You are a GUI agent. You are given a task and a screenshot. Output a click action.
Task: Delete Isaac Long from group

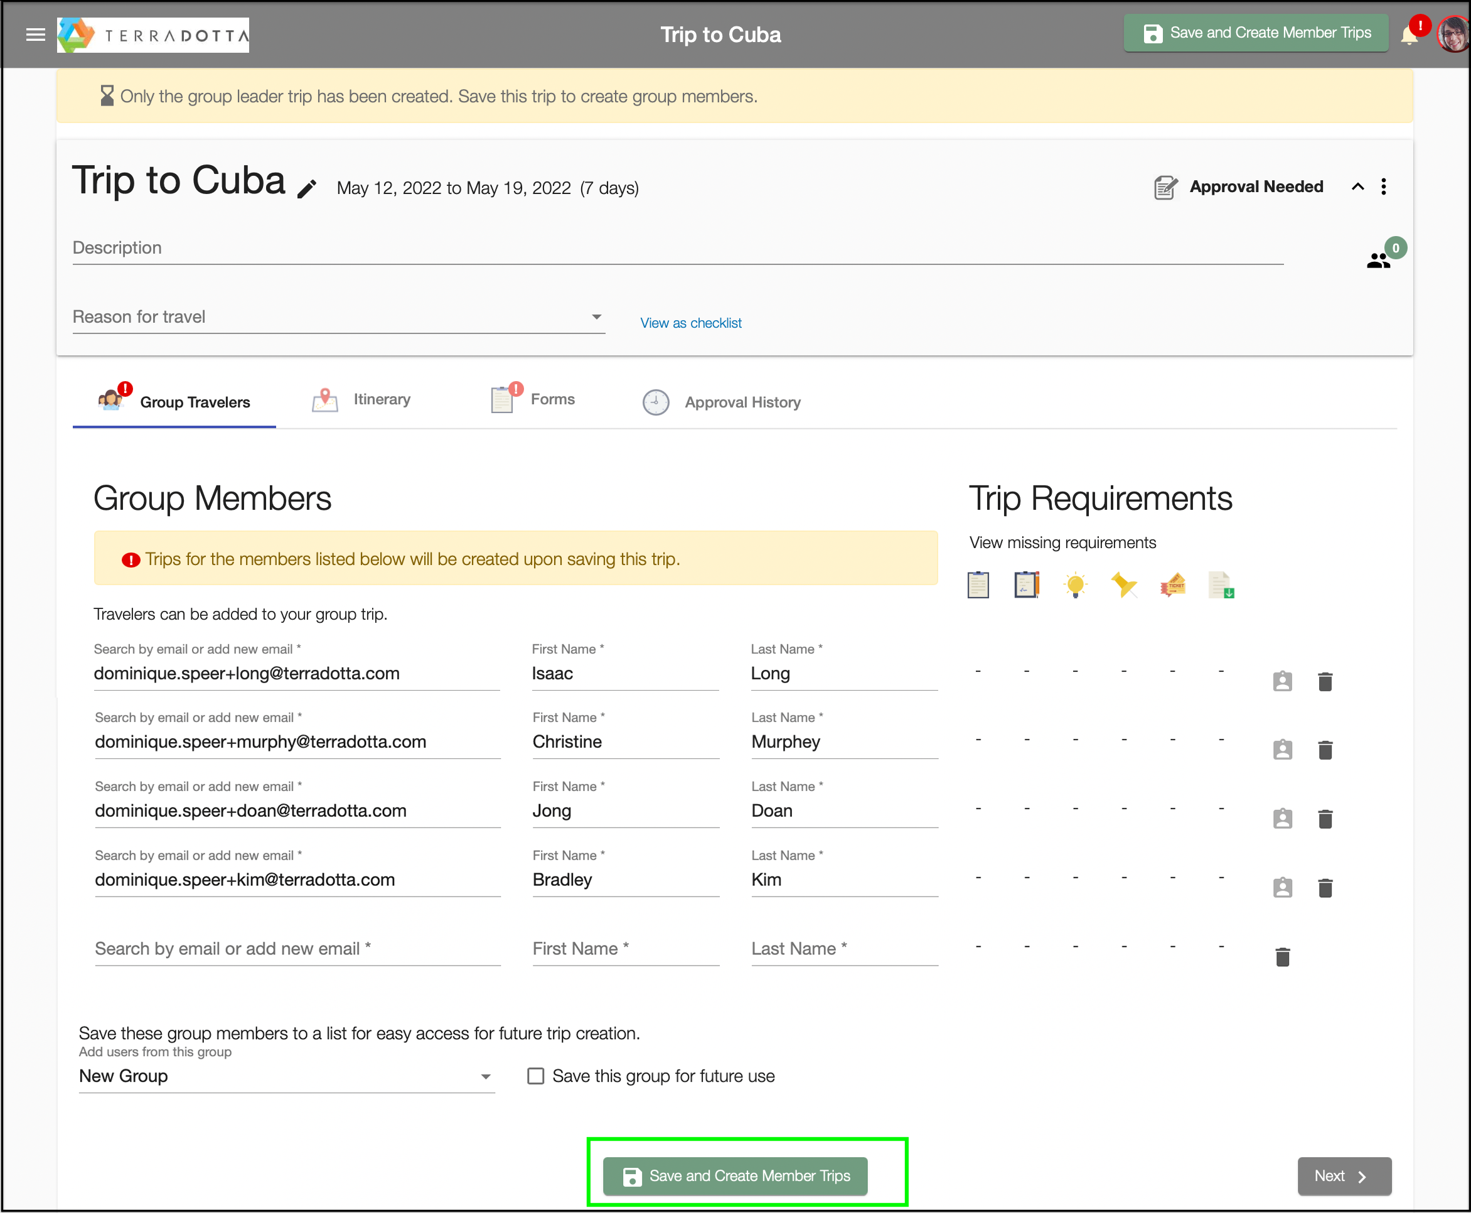click(1325, 681)
